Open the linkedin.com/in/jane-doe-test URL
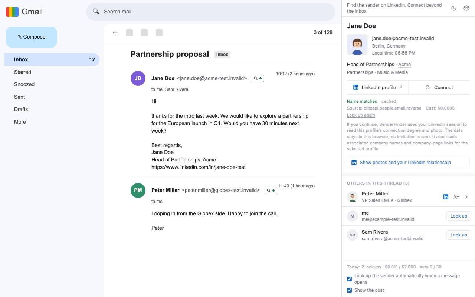This screenshot has width=475, height=297. tap(199, 167)
